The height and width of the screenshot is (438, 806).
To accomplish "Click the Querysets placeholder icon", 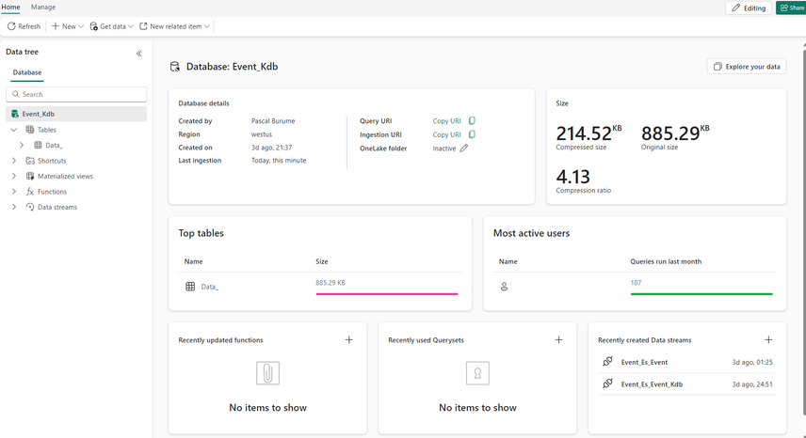I will click(x=477, y=373).
